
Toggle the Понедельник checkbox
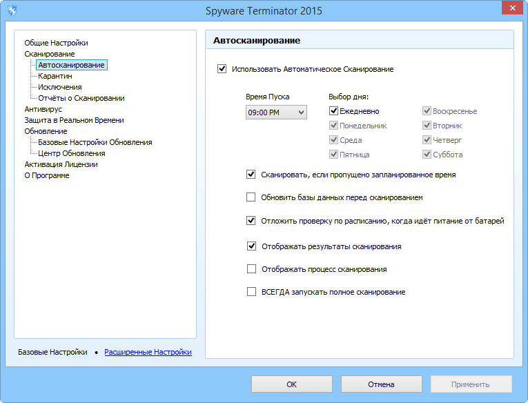pos(333,125)
